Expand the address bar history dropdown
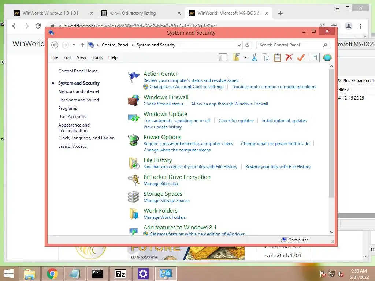375x281 pixels. [x=239, y=45]
